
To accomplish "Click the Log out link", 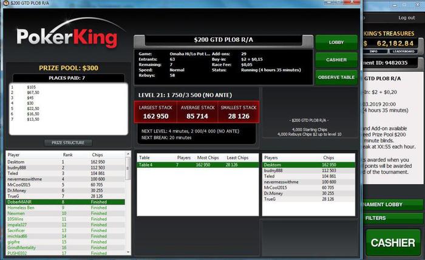I will coord(407,18).
